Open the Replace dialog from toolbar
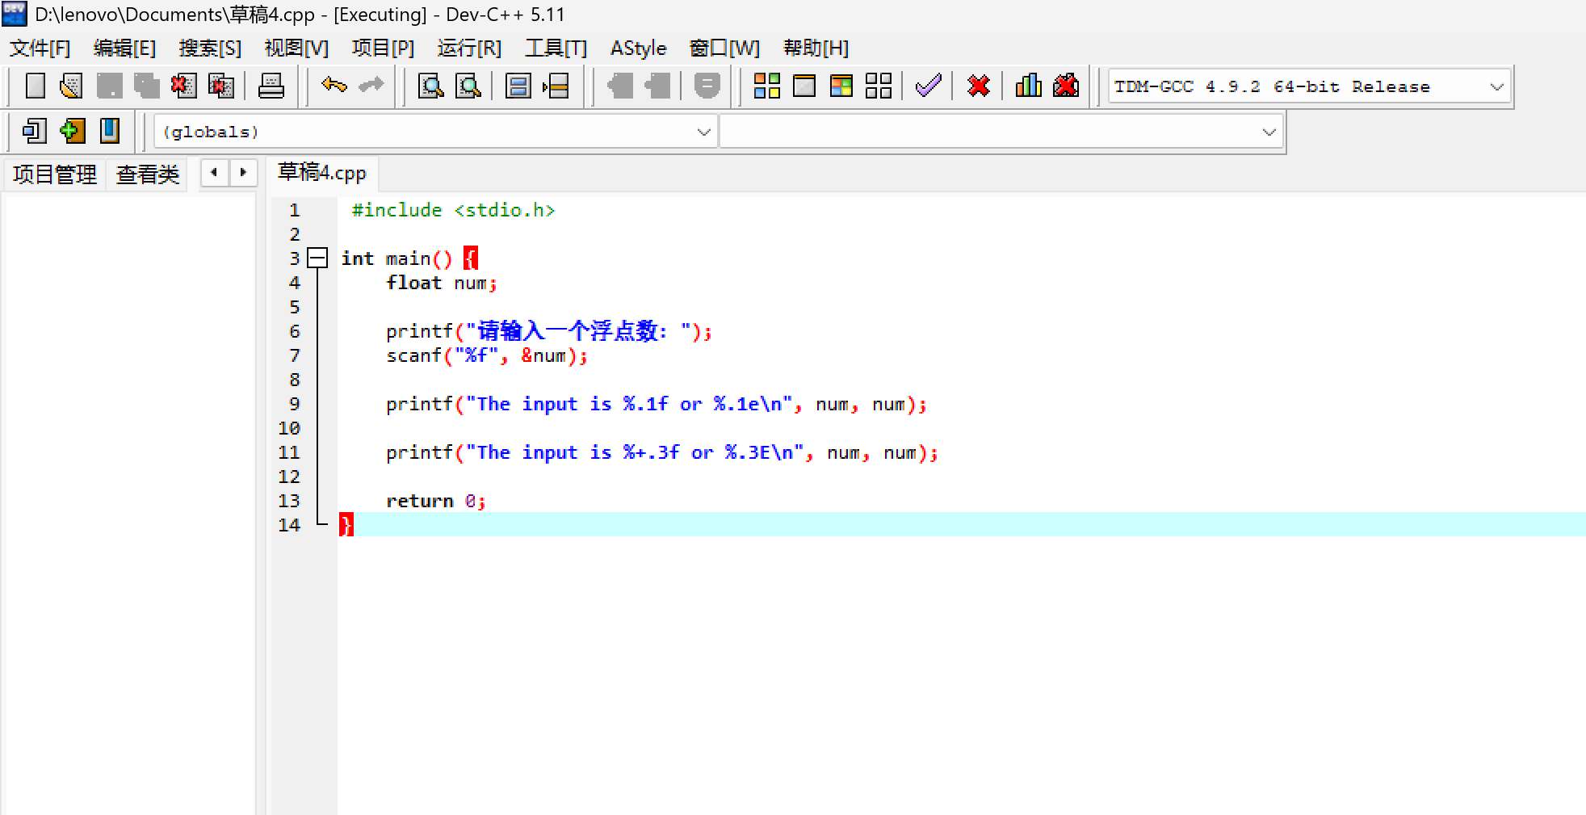The width and height of the screenshot is (1586, 815). tap(468, 86)
